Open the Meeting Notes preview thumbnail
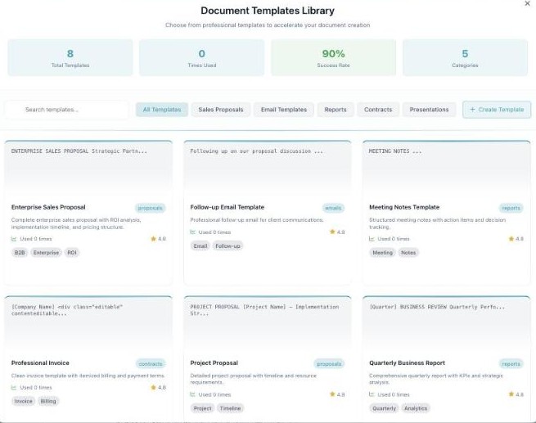This screenshot has width=536, height=423. tap(447, 168)
